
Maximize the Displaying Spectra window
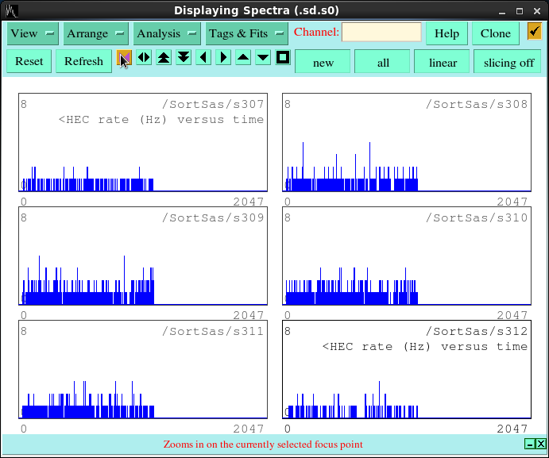(520, 11)
